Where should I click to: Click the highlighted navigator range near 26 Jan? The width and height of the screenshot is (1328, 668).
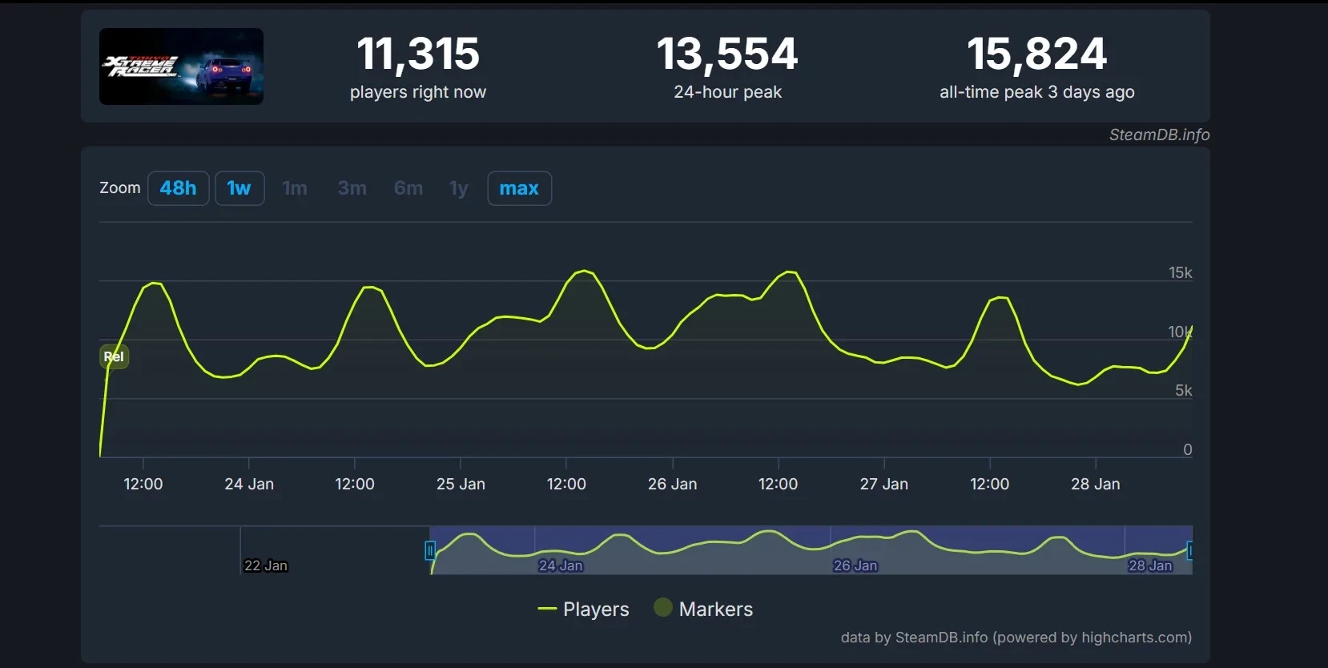pyautogui.click(x=854, y=552)
